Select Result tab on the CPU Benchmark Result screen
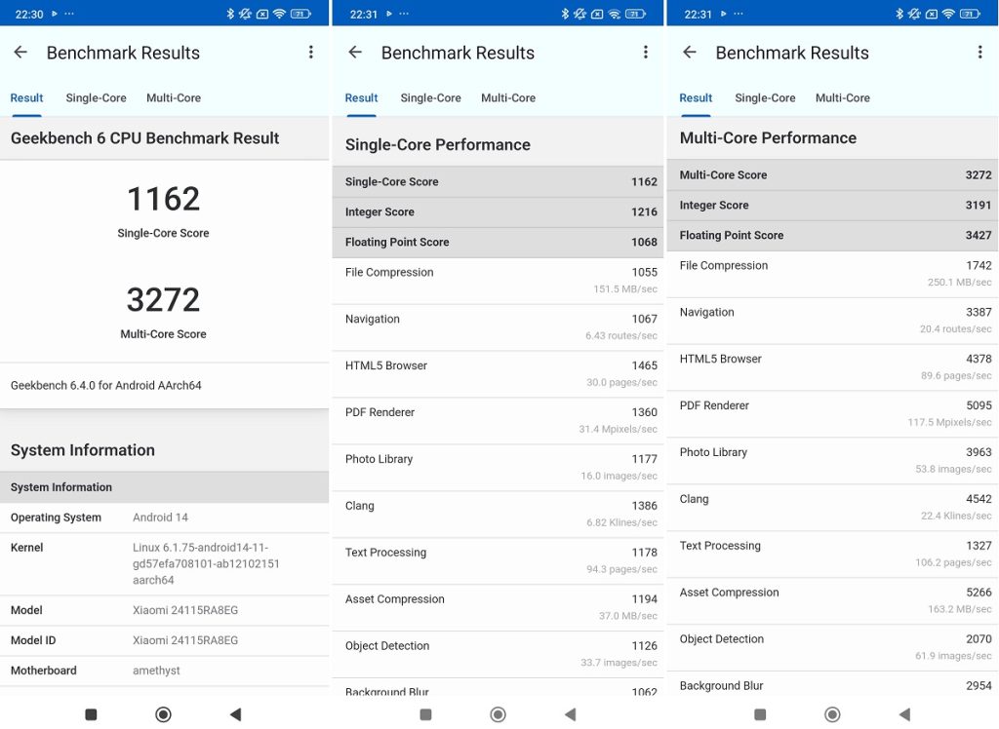The width and height of the screenshot is (999, 729). pos(26,98)
